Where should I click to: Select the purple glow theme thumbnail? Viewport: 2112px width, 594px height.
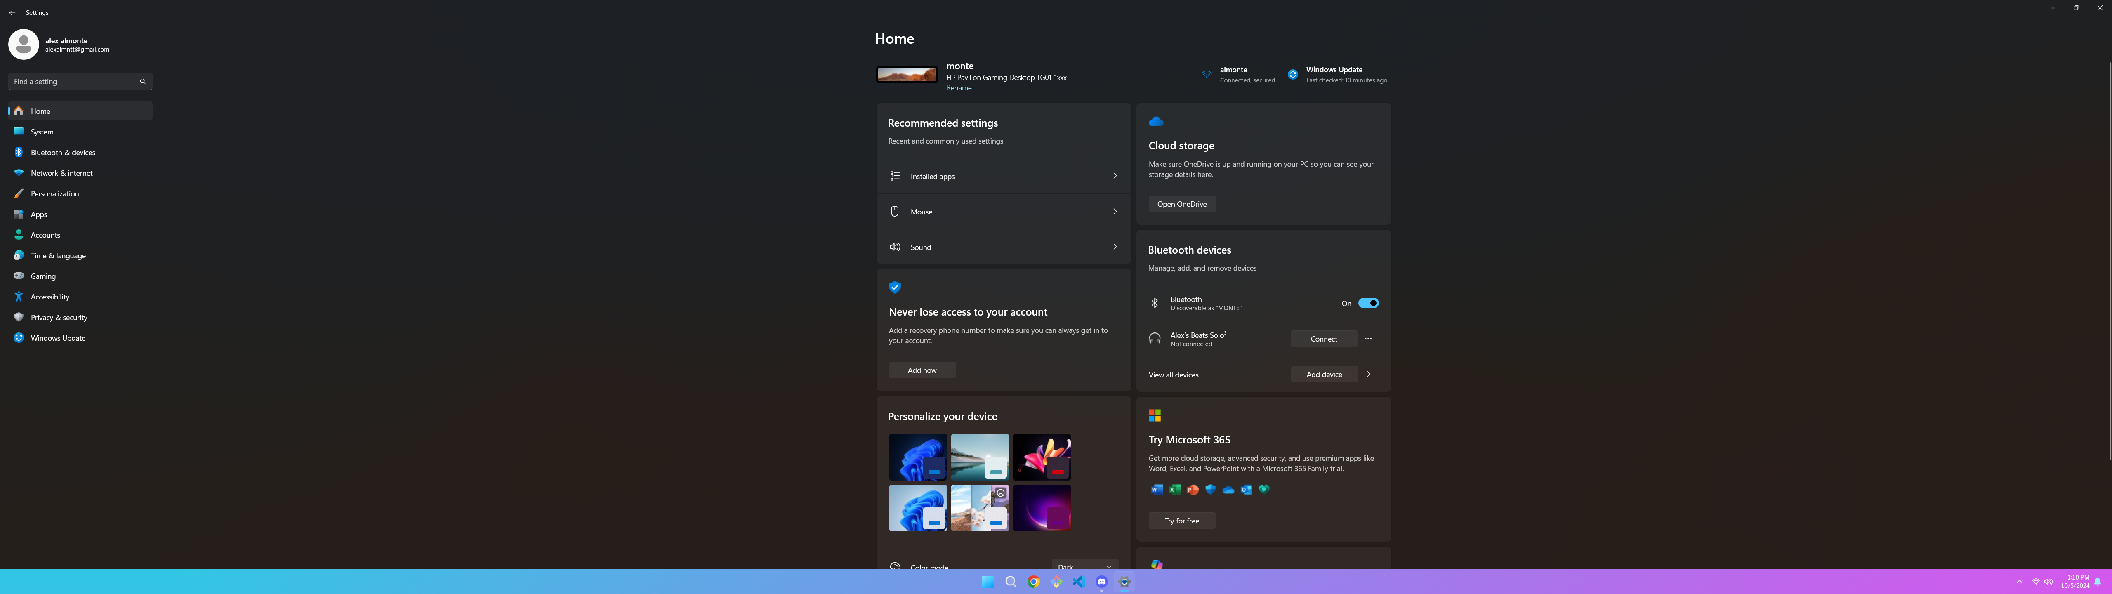point(1041,508)
